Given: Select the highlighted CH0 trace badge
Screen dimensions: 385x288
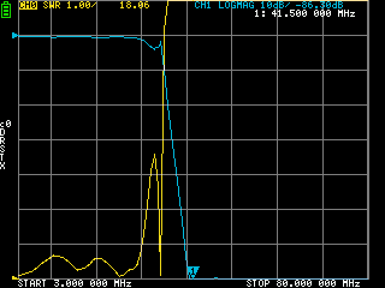Looking at the screenshot, I should 27,5.
